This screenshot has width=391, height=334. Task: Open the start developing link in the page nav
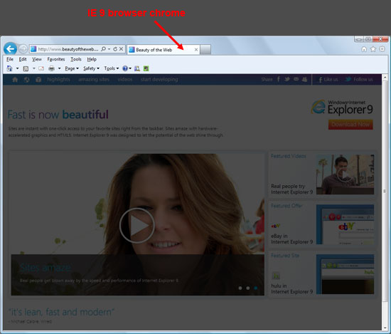point(159,80)
